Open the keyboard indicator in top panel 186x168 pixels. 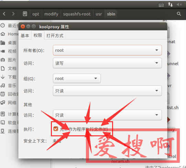tap(162, 5)
